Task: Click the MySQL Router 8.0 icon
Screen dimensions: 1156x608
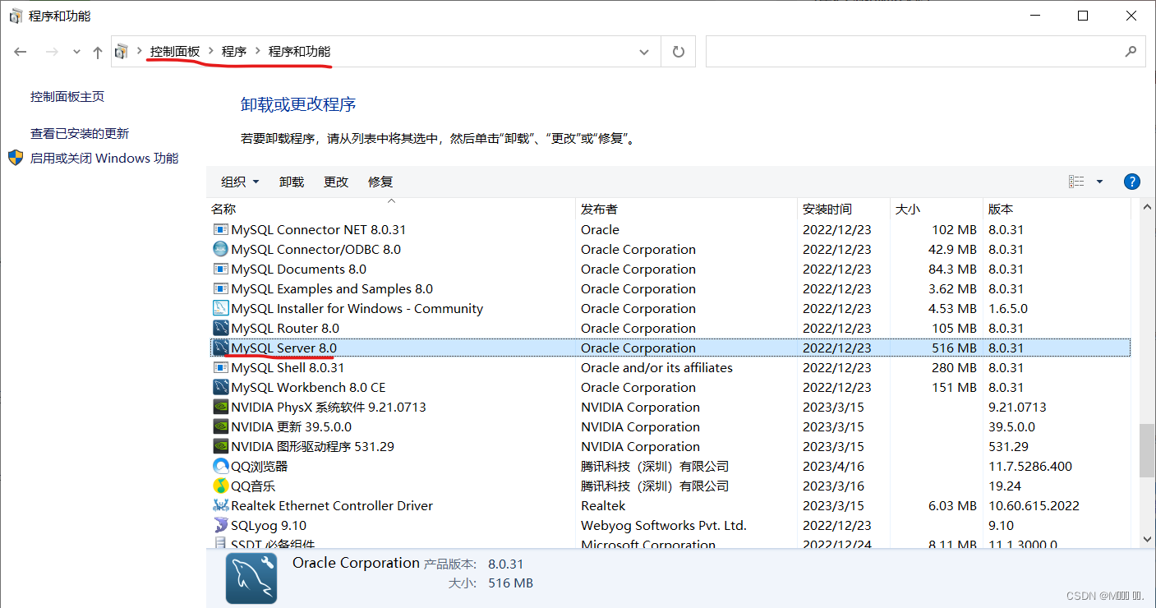Action: pos(220,328)
